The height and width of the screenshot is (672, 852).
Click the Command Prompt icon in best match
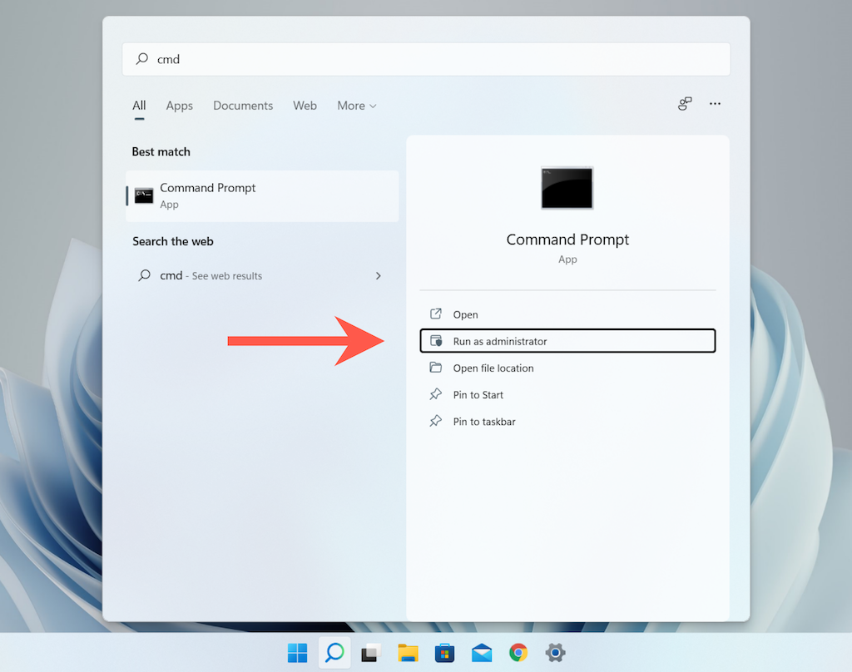pos(144,195)
